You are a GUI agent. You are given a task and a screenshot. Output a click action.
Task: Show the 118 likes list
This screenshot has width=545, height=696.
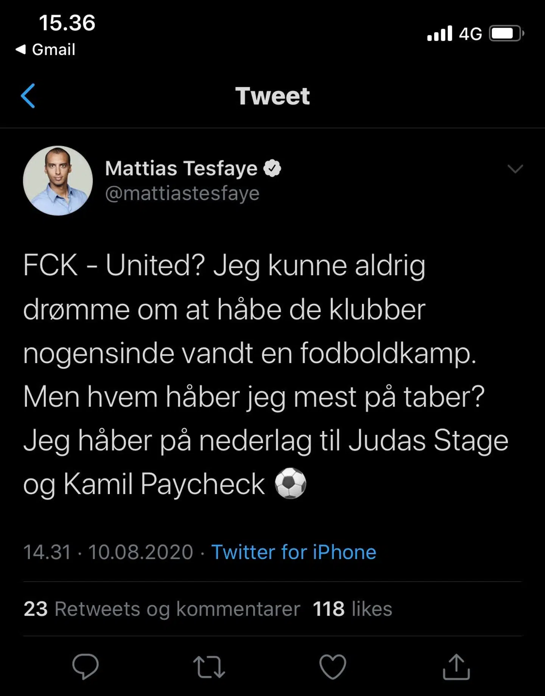click(352, 609)
